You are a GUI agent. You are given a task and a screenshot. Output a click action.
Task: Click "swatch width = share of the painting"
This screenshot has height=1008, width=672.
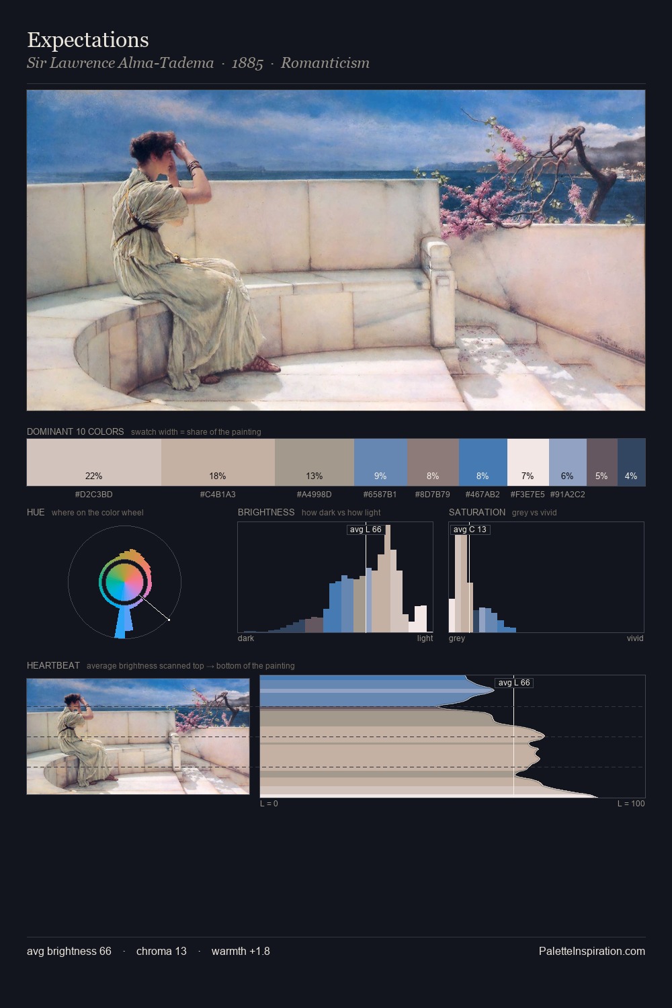[196, 432]
